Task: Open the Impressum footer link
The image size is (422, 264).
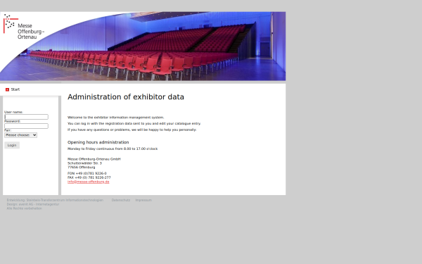Action: [x=143, y=200]
